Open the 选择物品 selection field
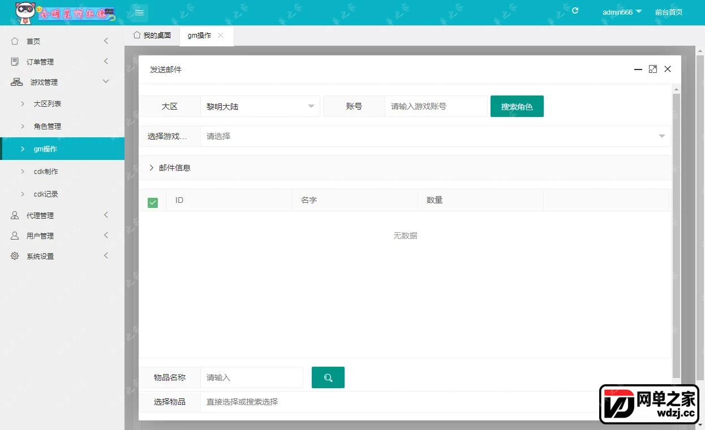Viewport: 705px width, 430px height. [x=436, y=402]
